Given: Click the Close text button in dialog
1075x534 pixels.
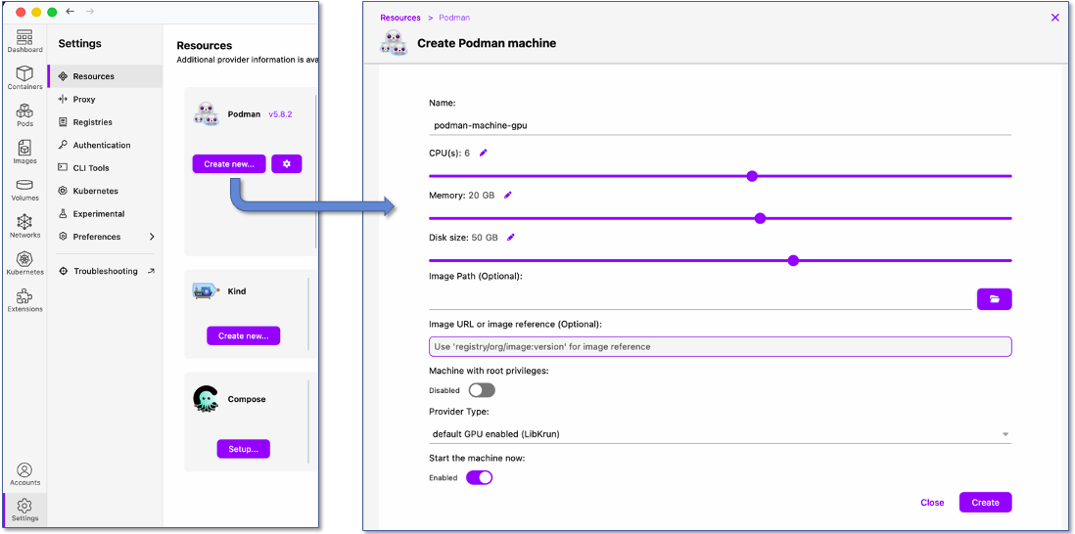Looking at the screenshot, I should coord(932,503).
